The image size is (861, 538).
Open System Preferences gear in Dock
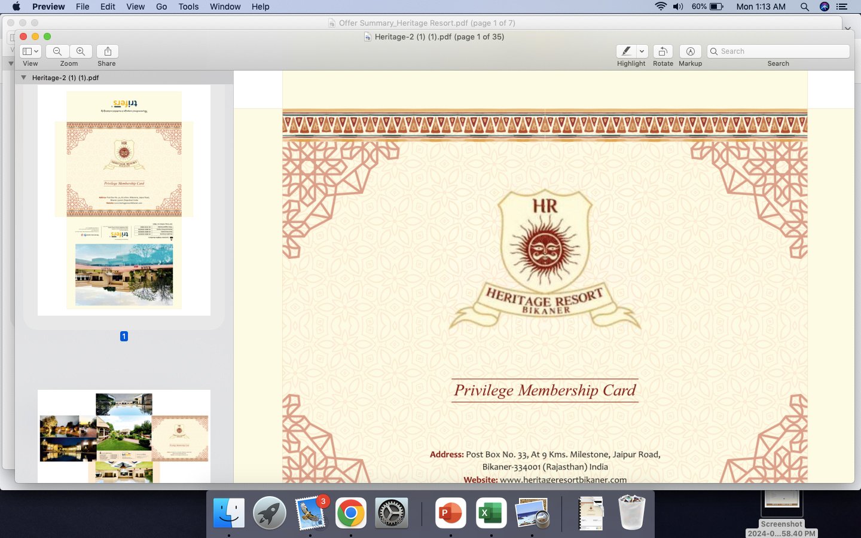click(392, 512)
